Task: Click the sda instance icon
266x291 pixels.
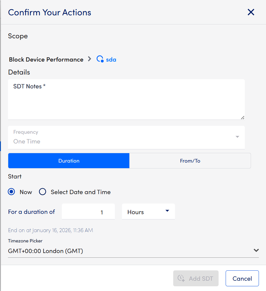Action: (100, 59)
